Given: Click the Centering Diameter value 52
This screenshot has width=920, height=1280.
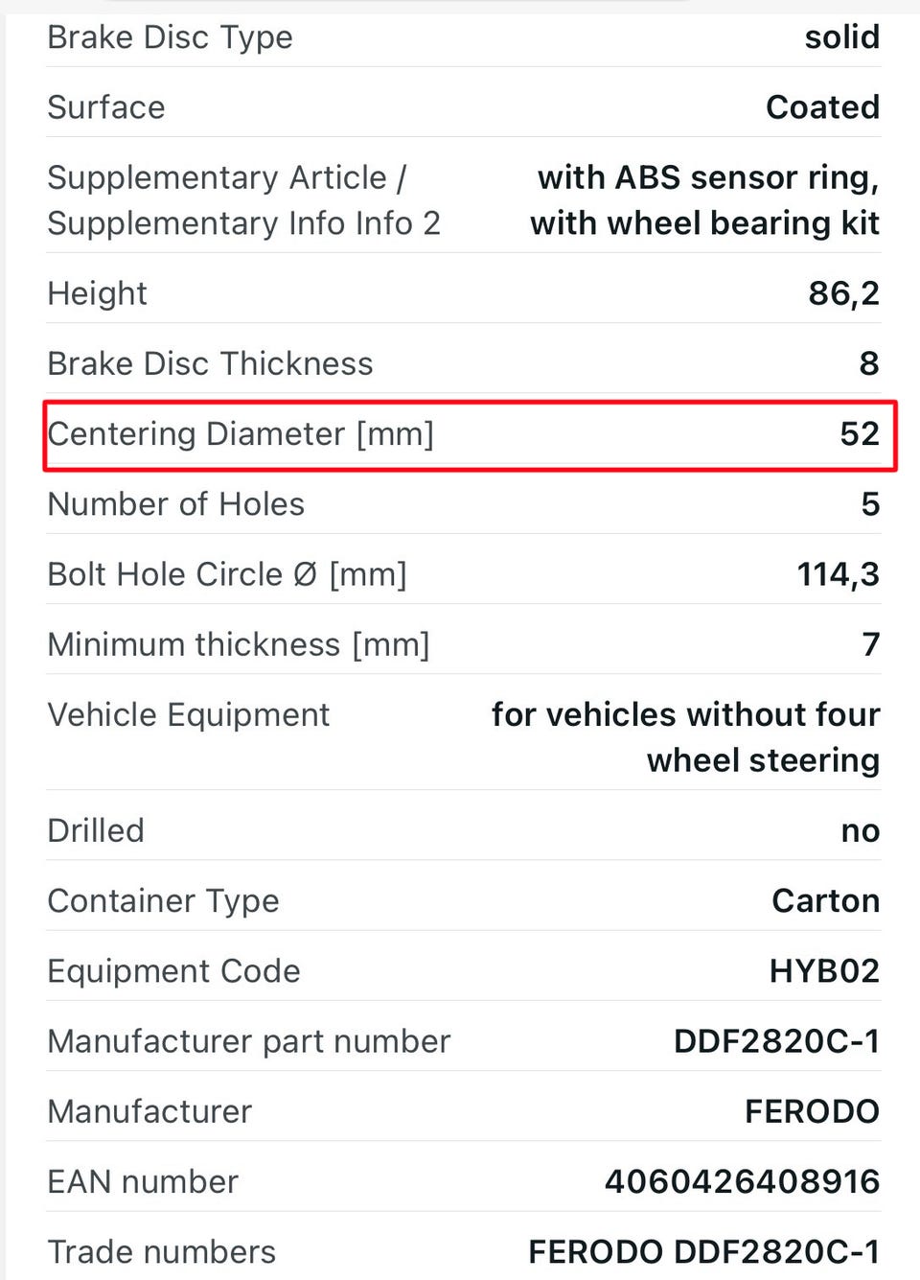Looking at the screenshot, I should pyautogui.click(x=860, y=434).
